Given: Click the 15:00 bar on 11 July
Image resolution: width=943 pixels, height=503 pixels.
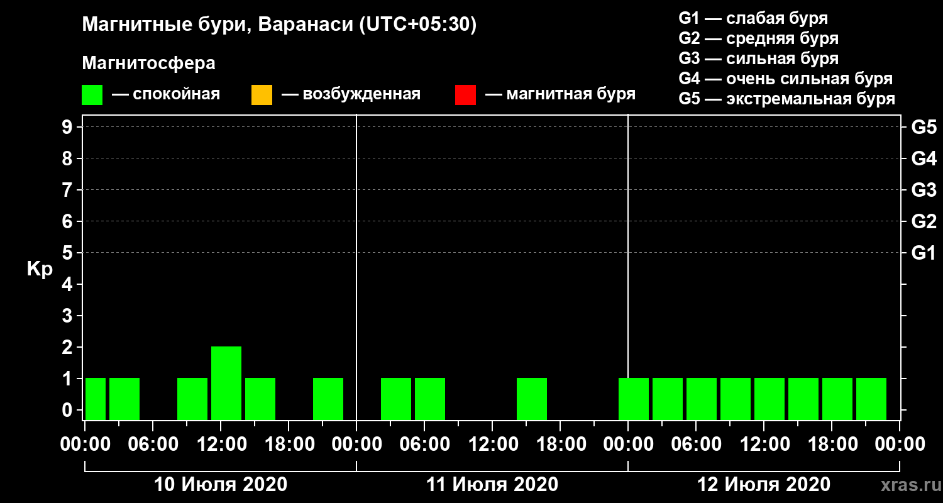Looking at the screenshot, I should tap(532, 399).
